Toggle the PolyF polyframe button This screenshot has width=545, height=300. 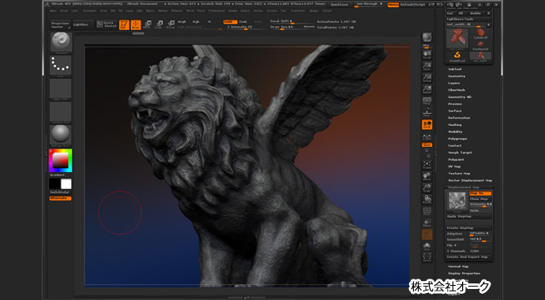tap(427, 211)
